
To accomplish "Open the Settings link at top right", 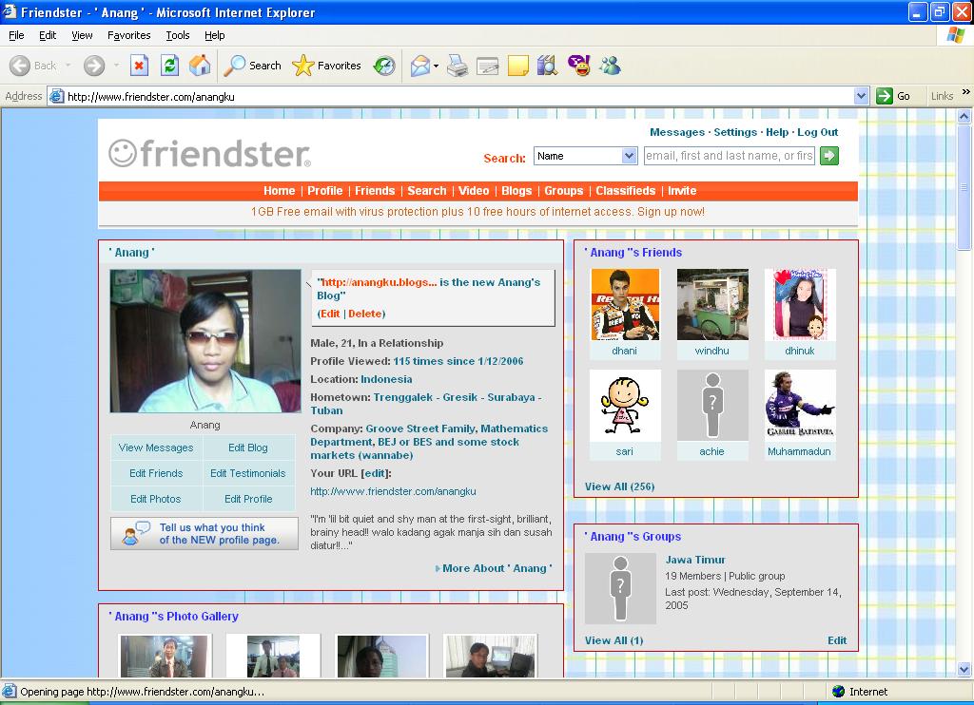I will (735, 132).
